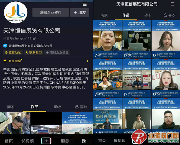Switch to 动态 tab on left screen
180x145 pixels.
58,107
